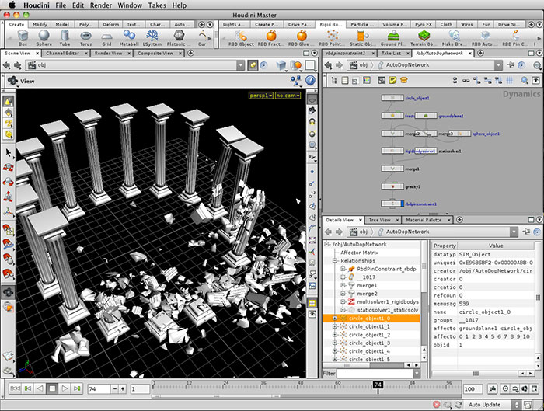Click the Make Breakable shelf tool

point(454,38)
